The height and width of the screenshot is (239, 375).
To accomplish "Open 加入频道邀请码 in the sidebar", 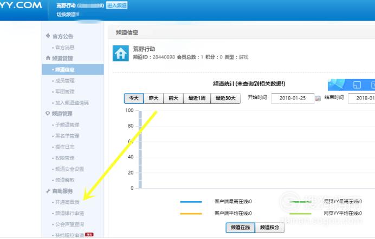I will (x=72, y=103).
